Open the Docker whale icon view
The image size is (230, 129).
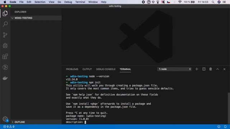pyautogui.click(x=5, y=78)
